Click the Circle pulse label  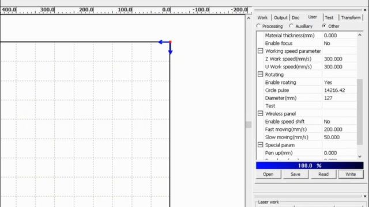277,90
